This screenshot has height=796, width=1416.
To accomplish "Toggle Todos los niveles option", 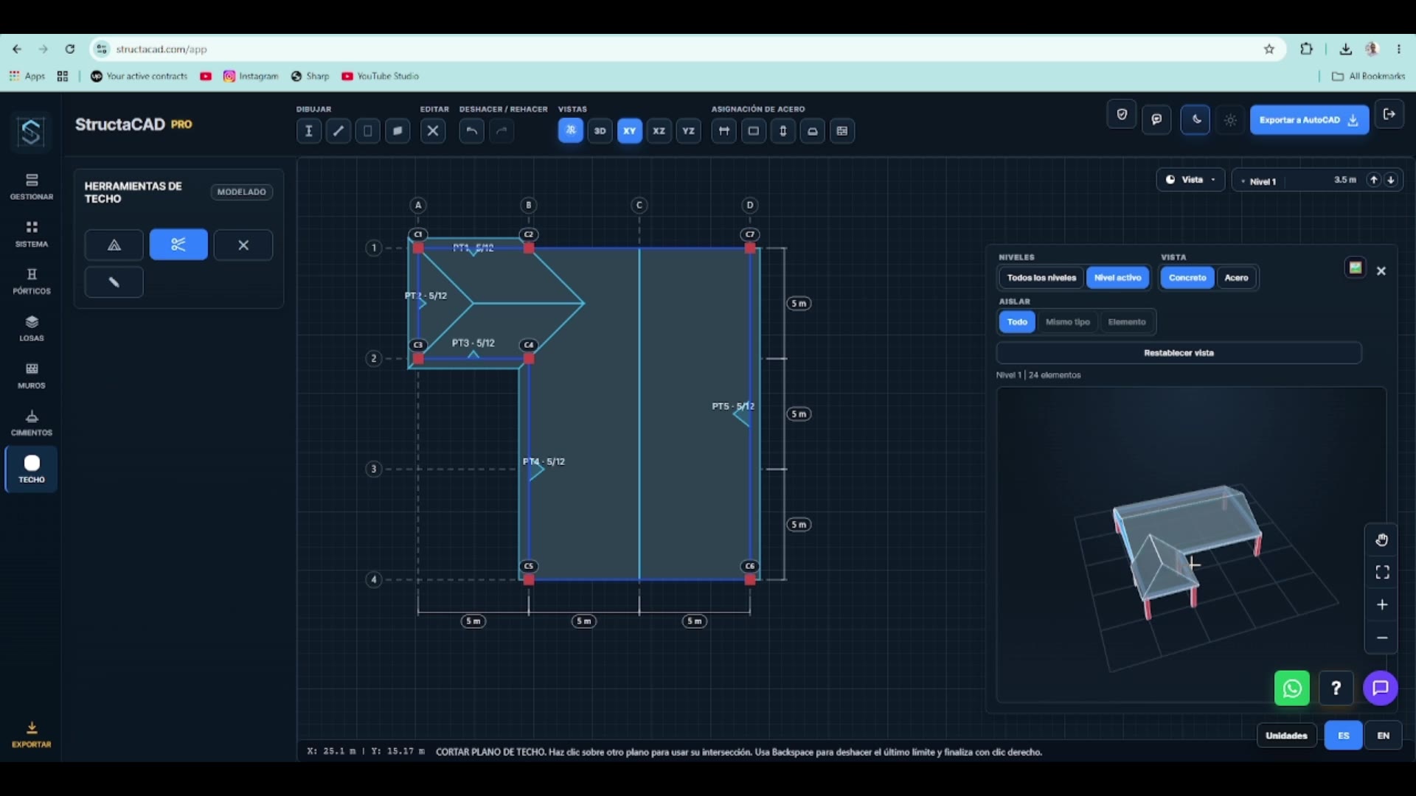I will [x=1041, y=278].
